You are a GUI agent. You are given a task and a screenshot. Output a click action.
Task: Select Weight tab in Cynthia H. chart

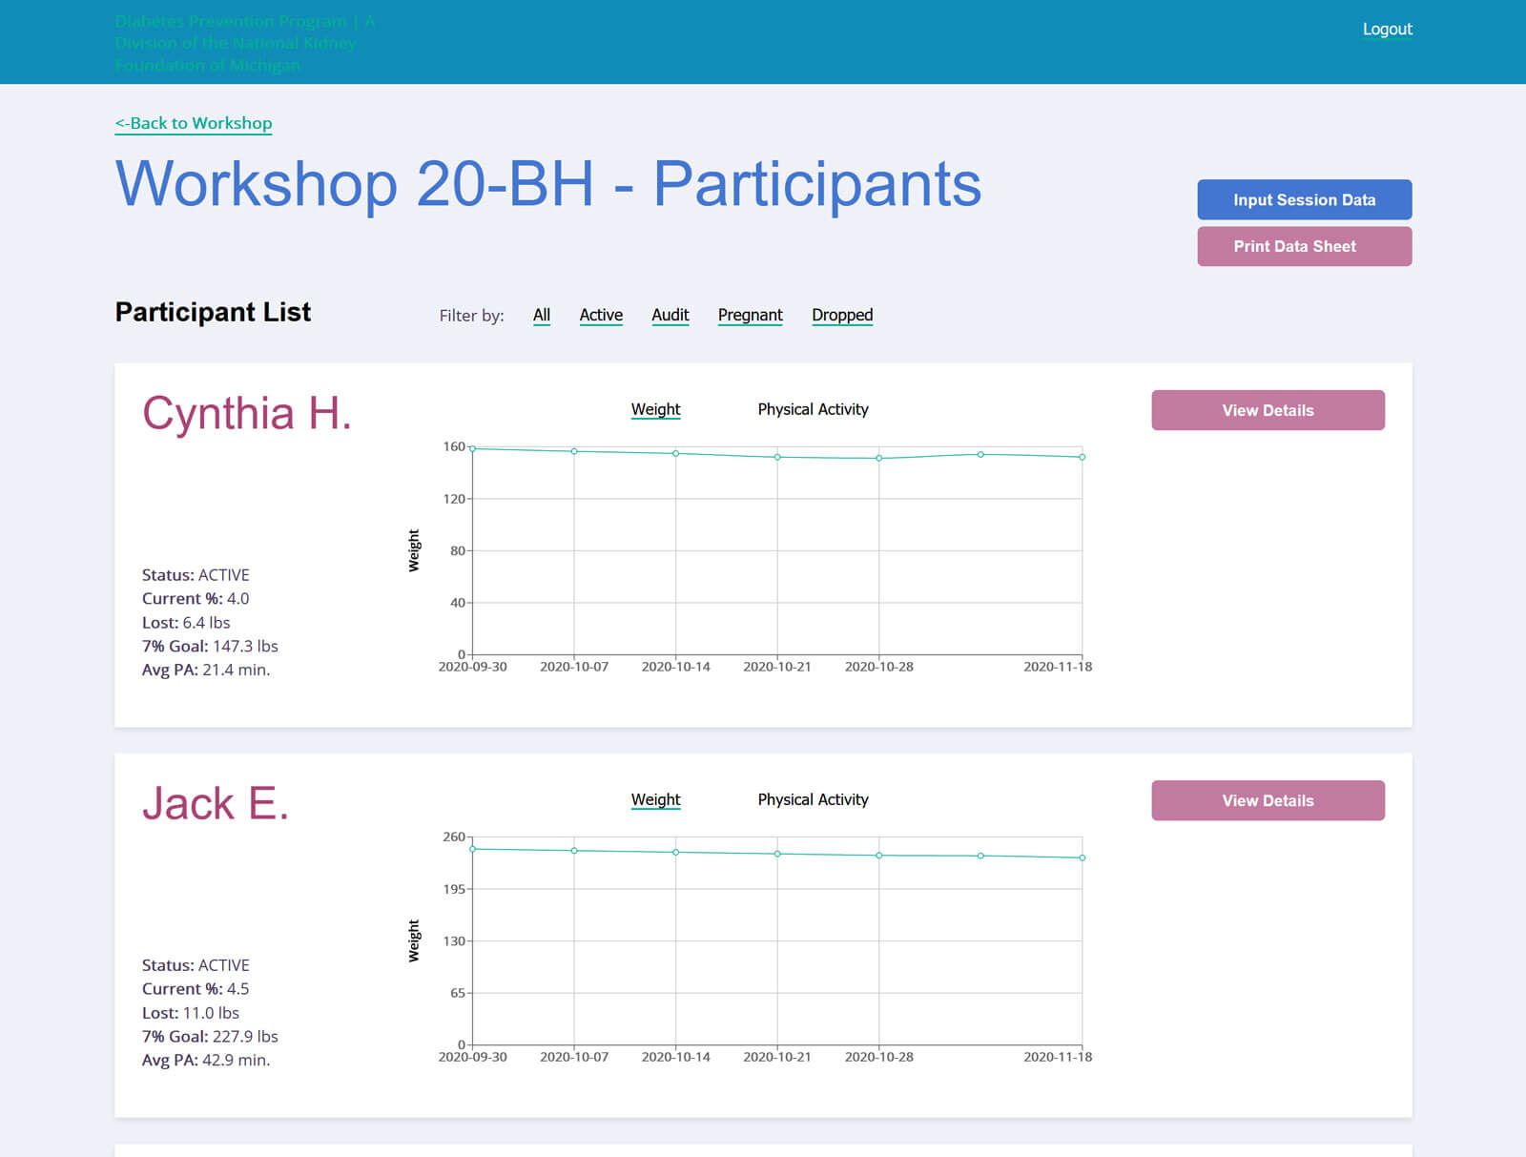pyautogui.click(x=655, y=409)
